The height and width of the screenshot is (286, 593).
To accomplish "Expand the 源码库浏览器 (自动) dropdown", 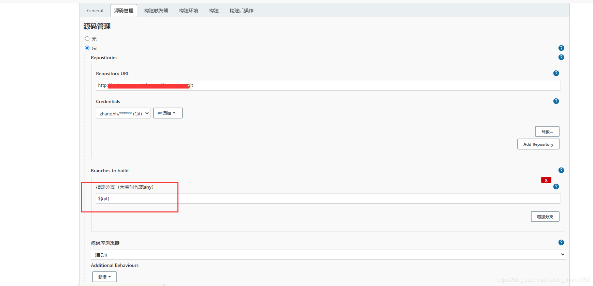I will [x=328, y=255].
